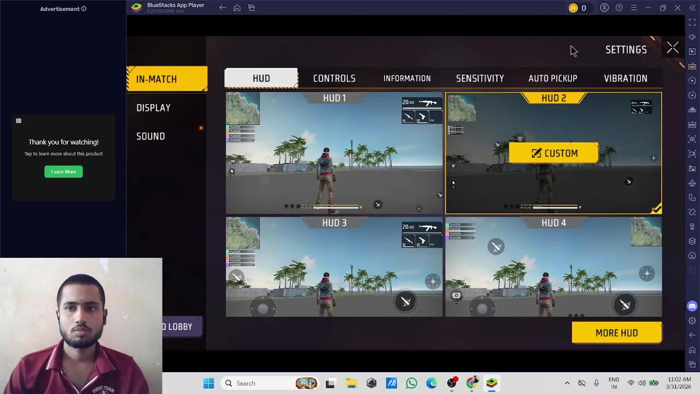Open the help question mark icon
Image resolution: width=700 pixels, height=394 pixels.
pyautogui.click(x=619, y=8)
